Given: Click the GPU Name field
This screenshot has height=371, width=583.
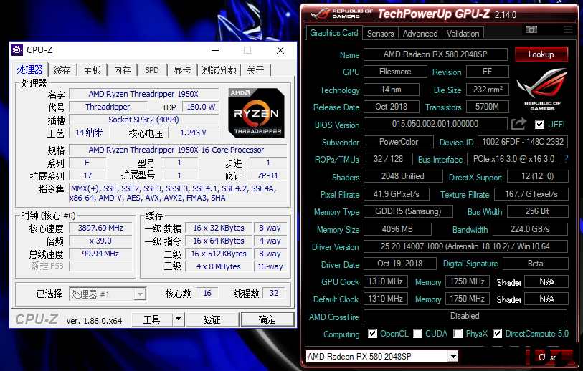Looking at the screenshot, I should (x=435, y=54).
